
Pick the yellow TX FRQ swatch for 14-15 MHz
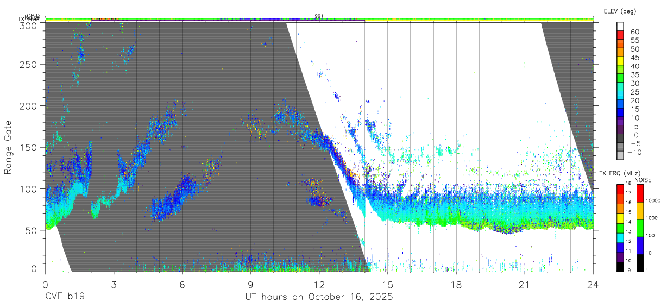click(x=620, y=218)
